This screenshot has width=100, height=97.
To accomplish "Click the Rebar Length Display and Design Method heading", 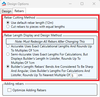I will pyautogui.click(x=33, y=35).
